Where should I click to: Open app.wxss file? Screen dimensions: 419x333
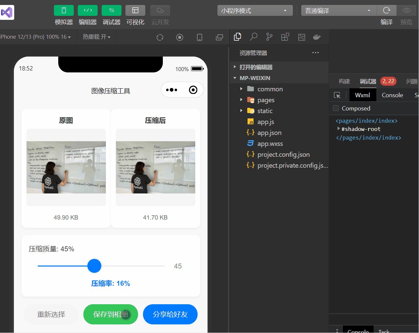pos(279,144)
